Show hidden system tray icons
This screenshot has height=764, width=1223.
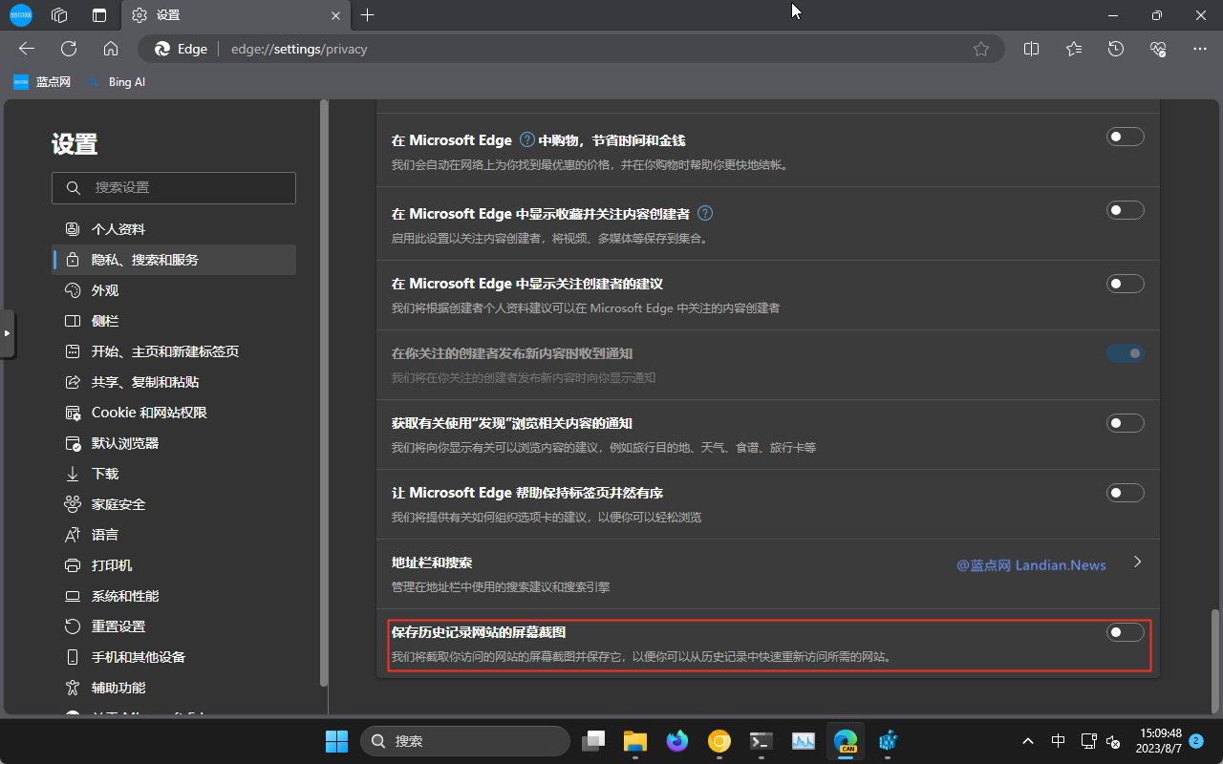pyautogui.click(x=1028, y=741)
